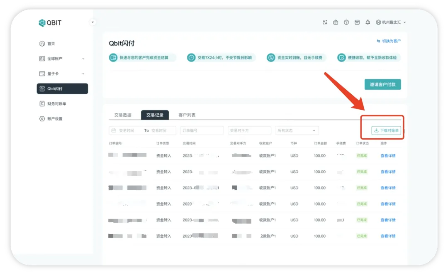
Task: Click 查看详情 in the first transaction row
Action: click(388, 156)
